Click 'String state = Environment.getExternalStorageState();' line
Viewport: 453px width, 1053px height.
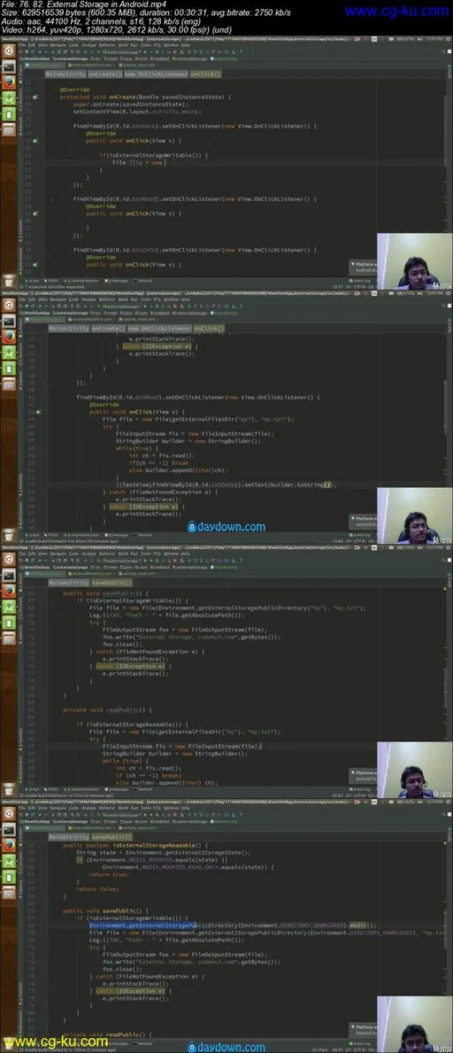(163, 852)
